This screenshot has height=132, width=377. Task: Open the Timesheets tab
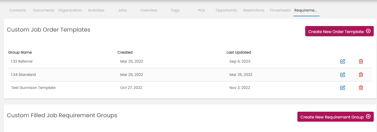(280, 10)
